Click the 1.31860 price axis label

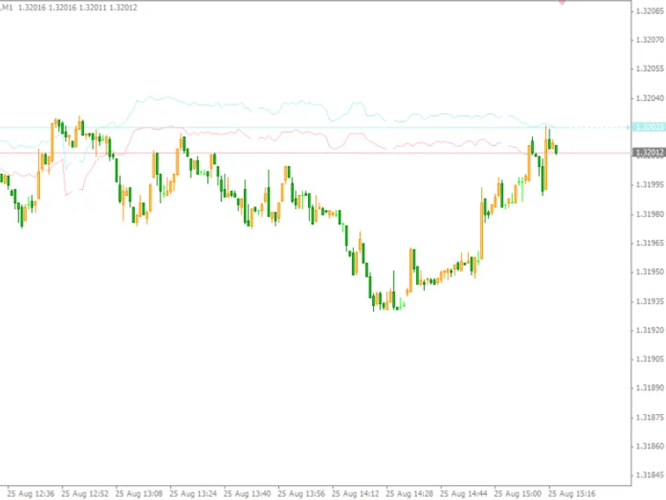coord(650,447)
